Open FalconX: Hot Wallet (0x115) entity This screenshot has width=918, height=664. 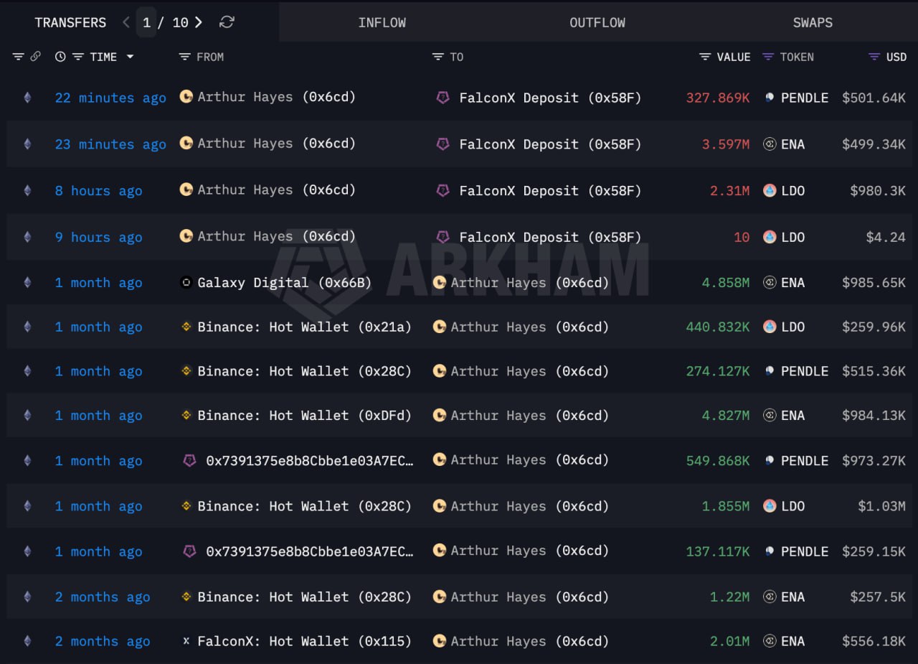[x=304, y=641]
